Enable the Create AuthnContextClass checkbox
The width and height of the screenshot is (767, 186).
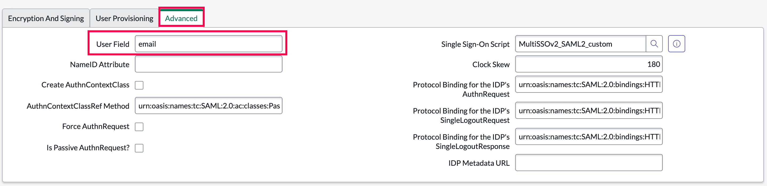(x=139, y=85)
